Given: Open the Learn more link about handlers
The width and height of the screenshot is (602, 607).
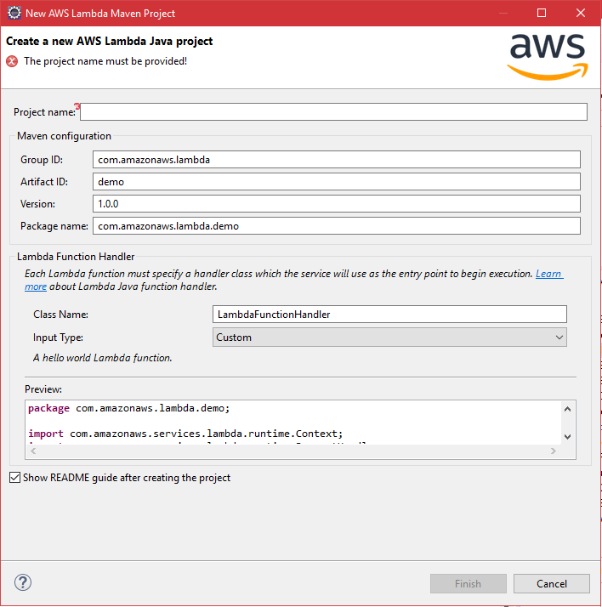Looking at the screenshot, I should [x=549, y=274].
